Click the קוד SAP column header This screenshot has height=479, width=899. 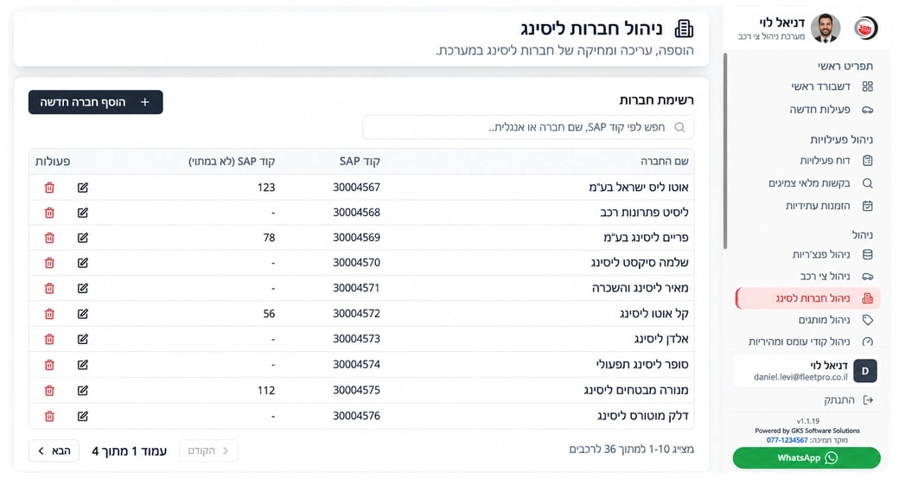pyautogui.click(x=360, y=161)
